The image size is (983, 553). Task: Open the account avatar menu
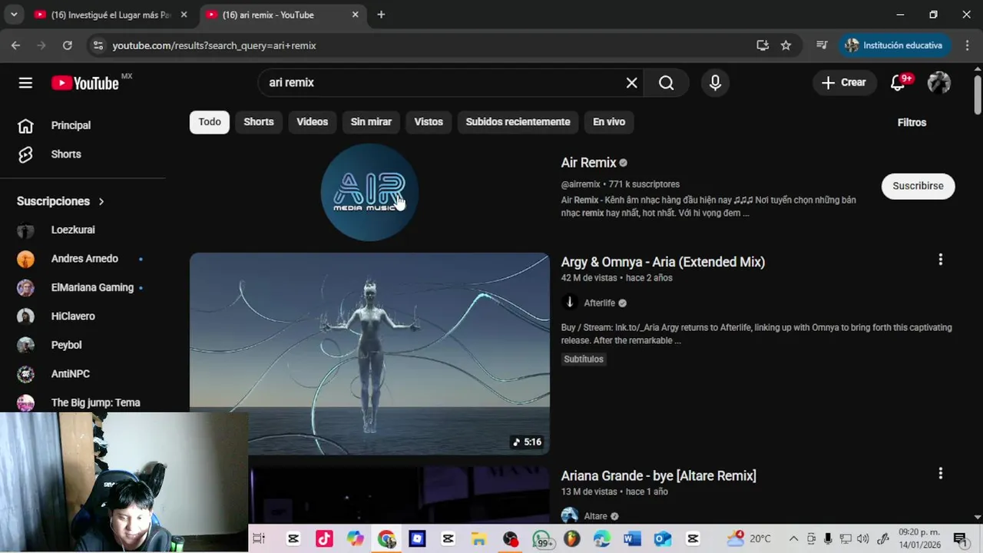[938, 83]
